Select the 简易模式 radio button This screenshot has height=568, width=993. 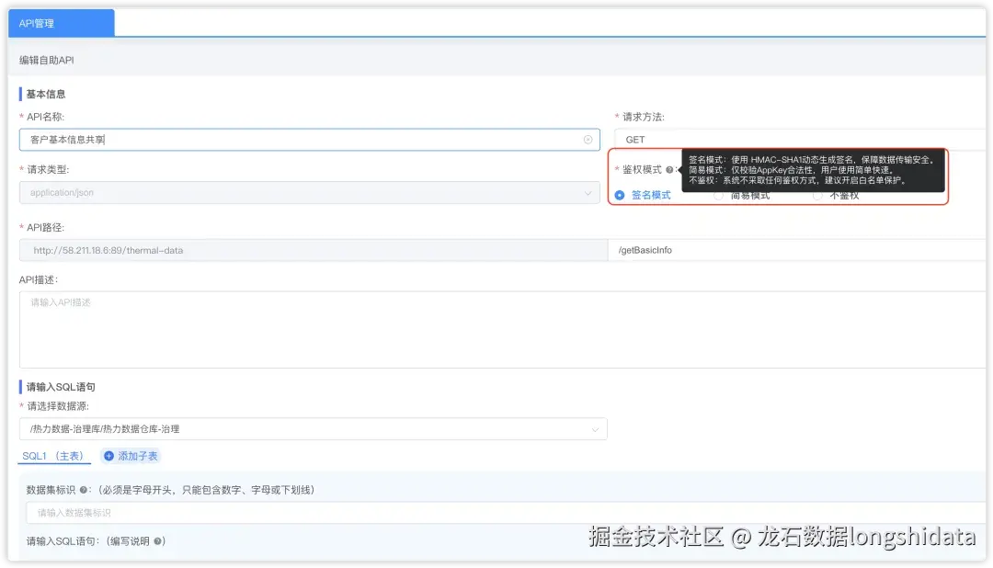coord(718,196)
